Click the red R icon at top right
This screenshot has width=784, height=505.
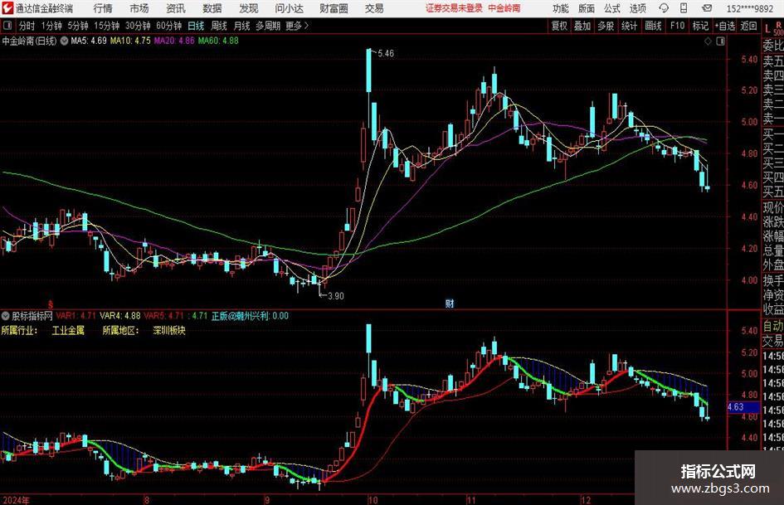778,24
